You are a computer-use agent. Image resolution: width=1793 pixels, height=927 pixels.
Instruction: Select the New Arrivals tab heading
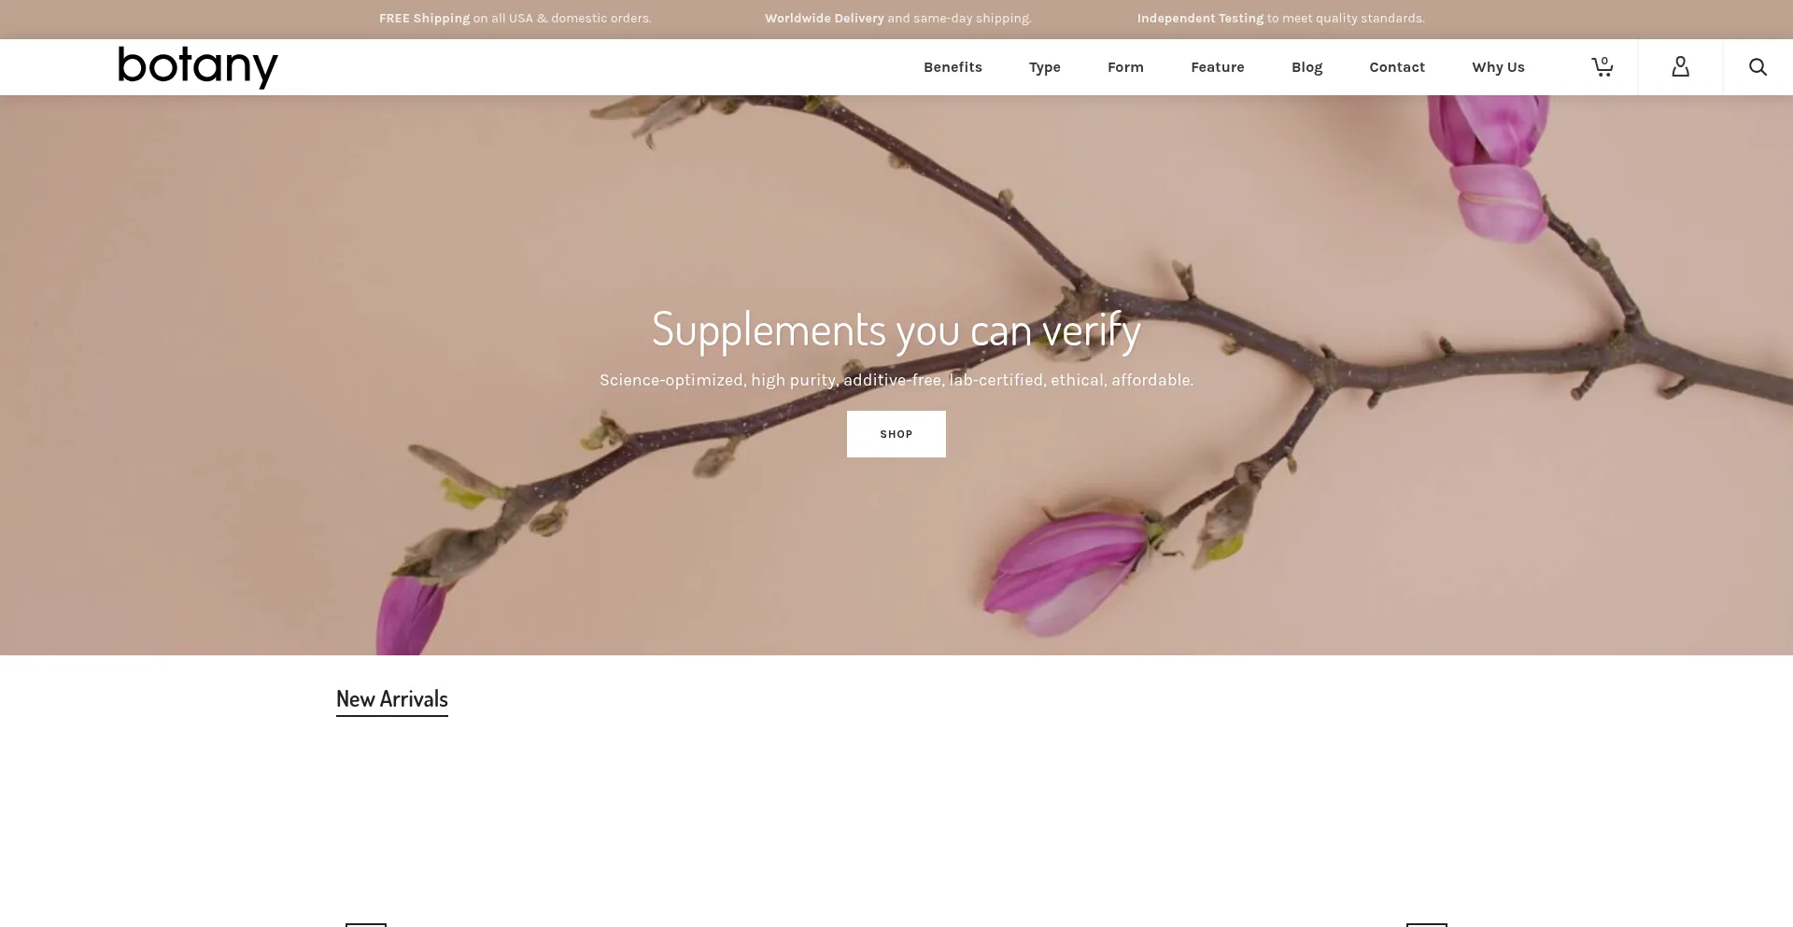pyautogui.click(x=392, y=699)
